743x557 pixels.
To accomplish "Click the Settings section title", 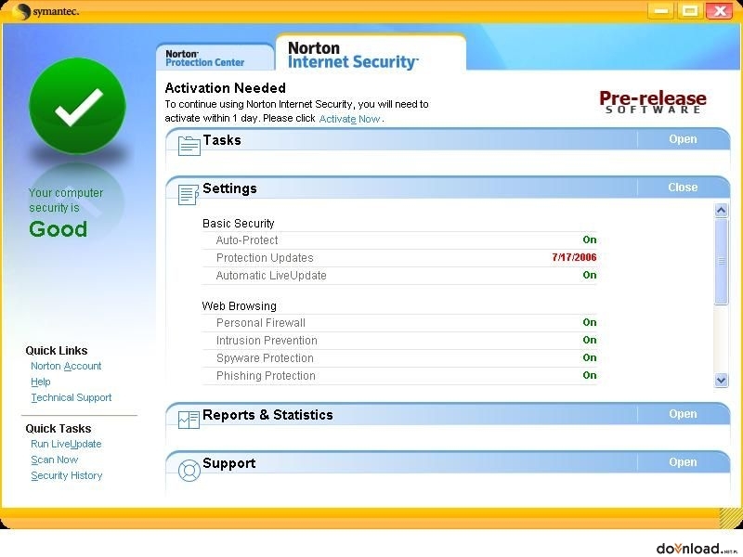I will point(229,188).
